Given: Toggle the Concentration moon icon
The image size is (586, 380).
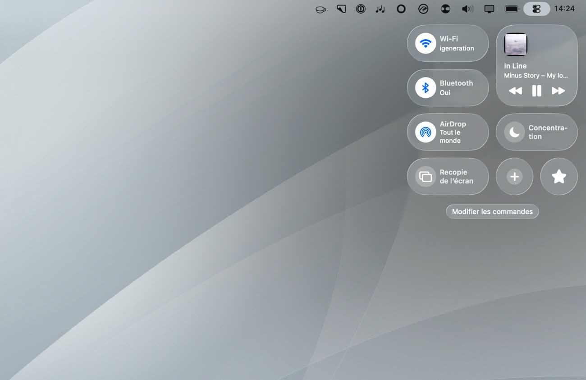Looking at the screenshot, I should [514, 132].
